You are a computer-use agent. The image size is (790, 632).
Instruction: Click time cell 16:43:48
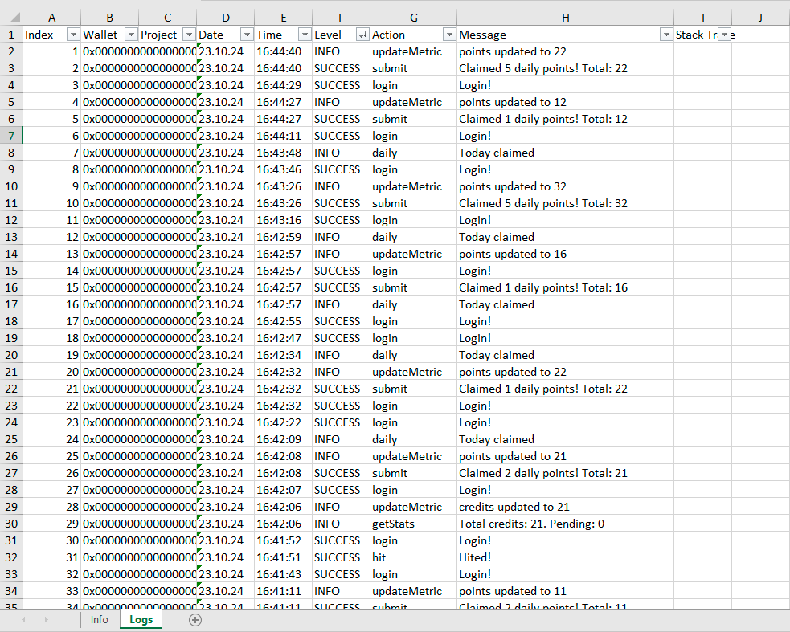point(283,153)
